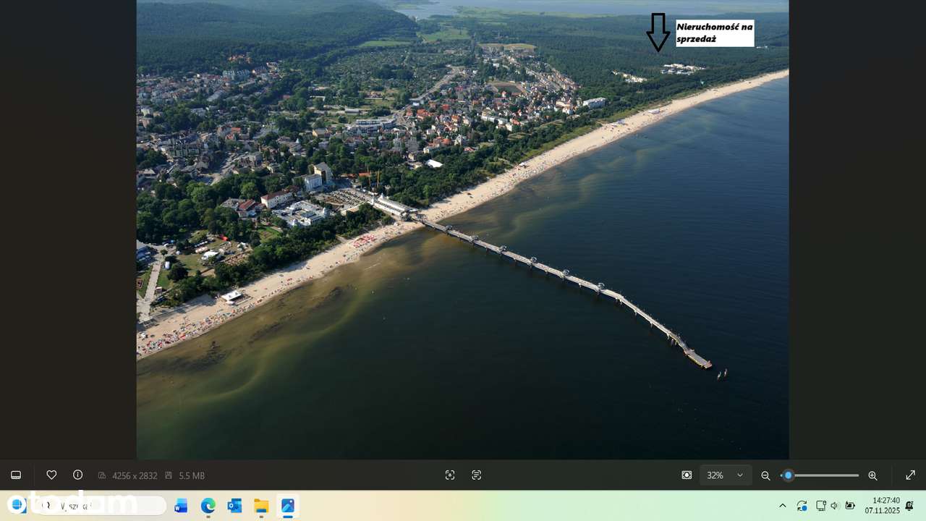Toggle the filmstrip view icon
This screenshot has height=521, width=926.
[16, 475]
